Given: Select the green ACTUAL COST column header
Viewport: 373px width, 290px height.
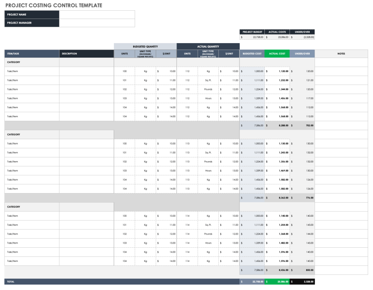Looking at the screenshot, I should (x=277, y=53).
